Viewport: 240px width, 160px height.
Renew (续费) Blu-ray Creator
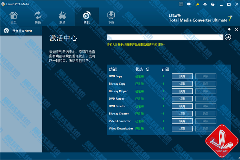[182, 114]
